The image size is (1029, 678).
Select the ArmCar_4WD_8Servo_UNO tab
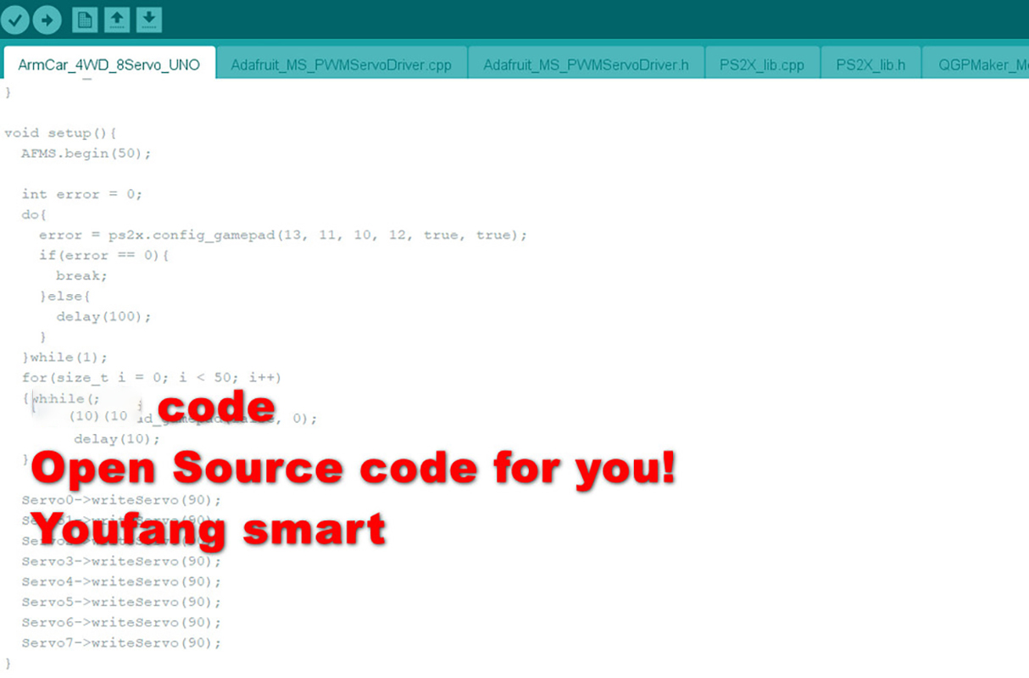109,64
